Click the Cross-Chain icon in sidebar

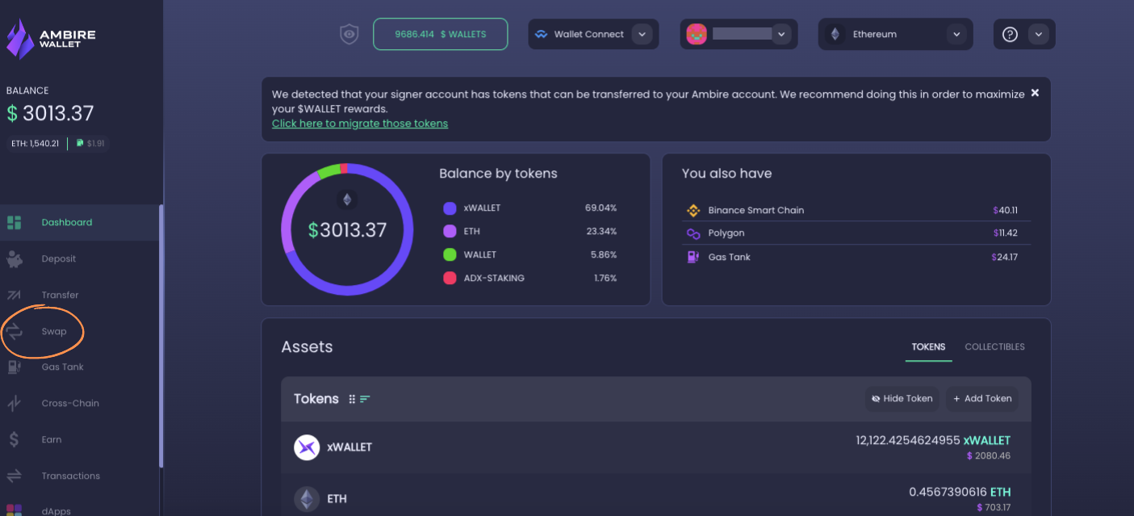point(14,403)
